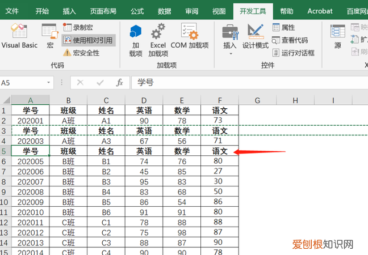
Task: Select cell 学号 in row 5
Action: [x=31, y=151]
